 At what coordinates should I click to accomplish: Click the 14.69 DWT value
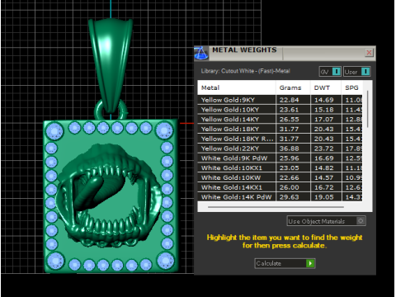pyautogui.click(x=323, y=100)
